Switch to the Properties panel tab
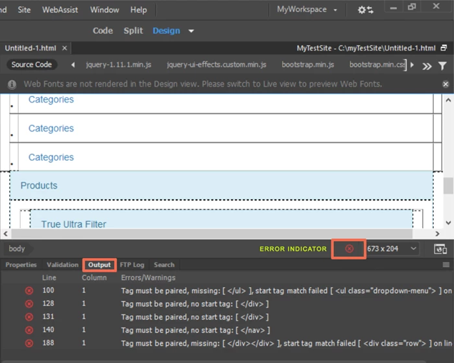454x363 pixels. (x=21, y=265)
